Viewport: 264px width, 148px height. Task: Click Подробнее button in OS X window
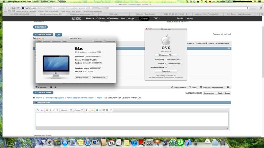pos(166,71)
